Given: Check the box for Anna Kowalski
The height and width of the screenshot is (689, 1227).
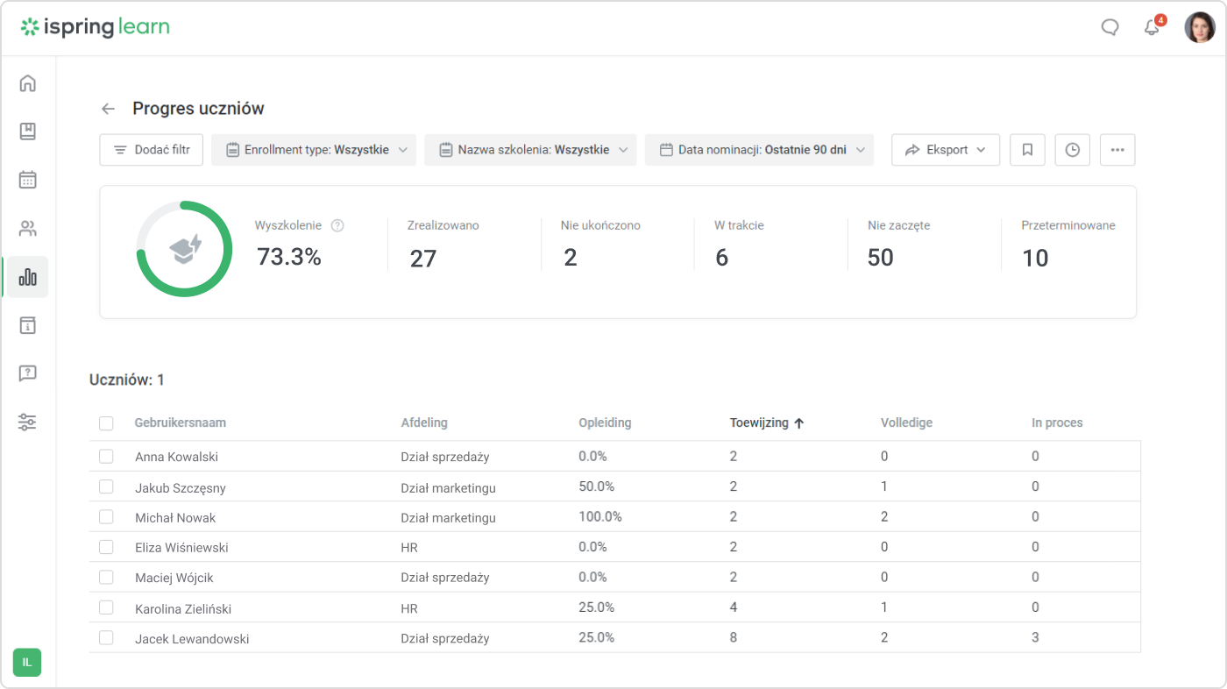Looking at the screenshot, I should [x=106, y=457].
